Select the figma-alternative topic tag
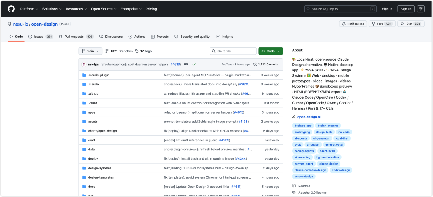This screenshot has height=197, width=433. point(328,158)
